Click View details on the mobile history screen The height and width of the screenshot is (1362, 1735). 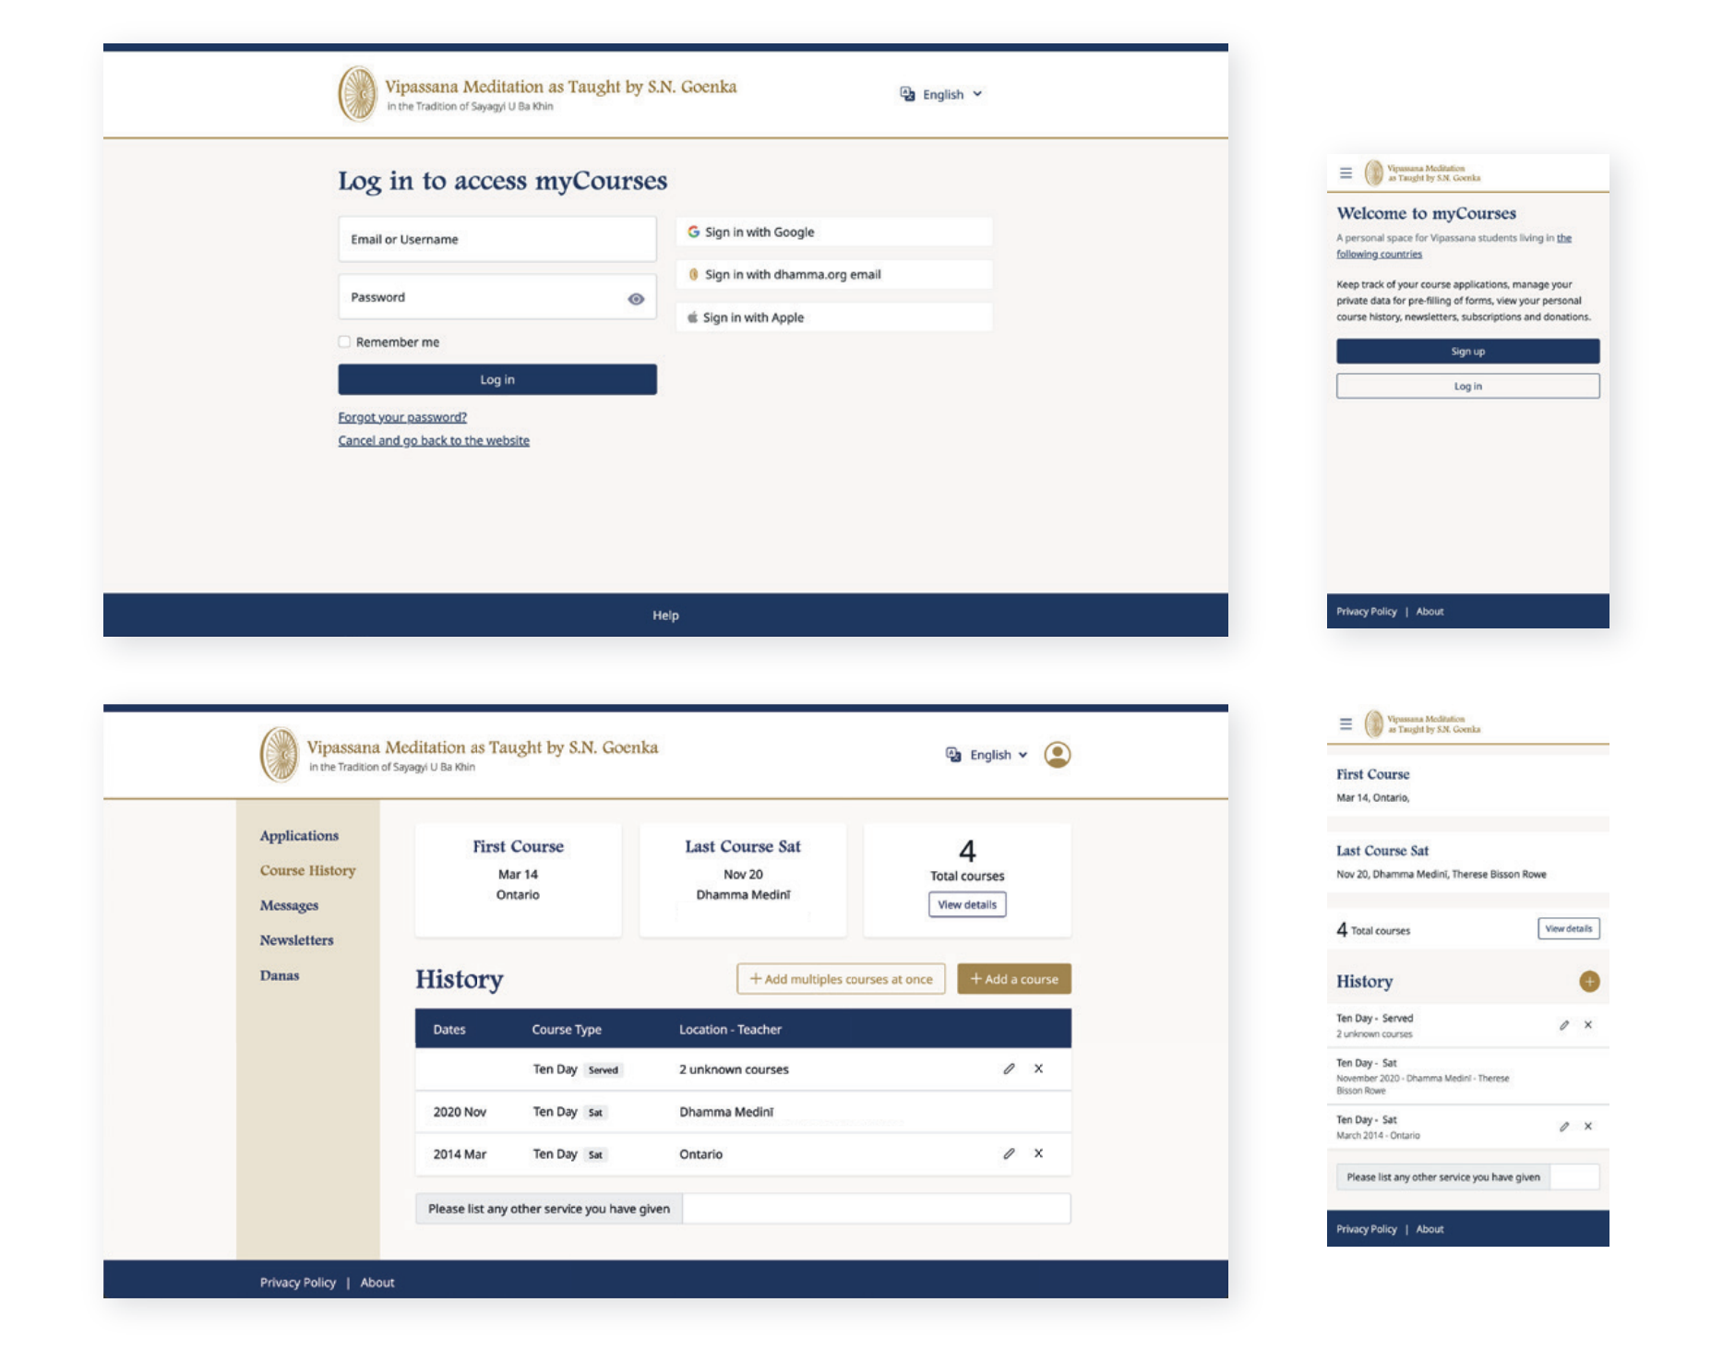1569,928
